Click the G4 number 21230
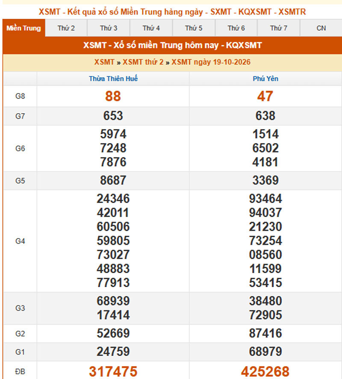Screen dimensions: 342x379 265,227
